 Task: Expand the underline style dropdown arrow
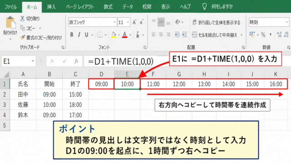92,35
